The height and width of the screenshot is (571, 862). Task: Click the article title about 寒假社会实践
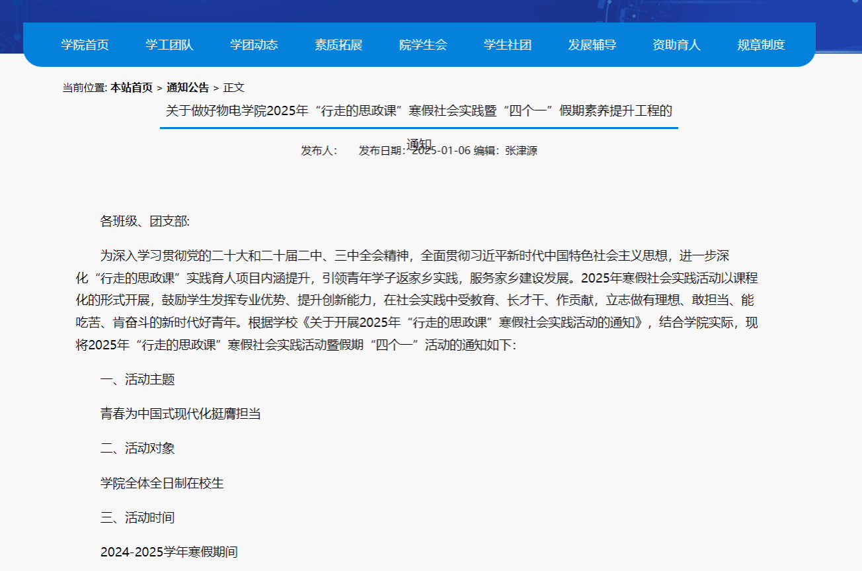click(418, 110)
